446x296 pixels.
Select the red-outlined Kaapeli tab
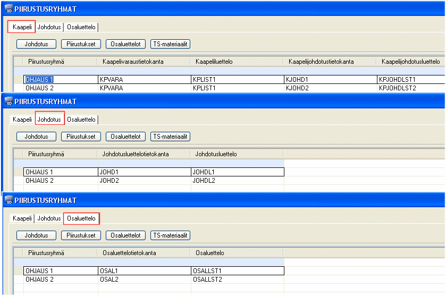point(22,27)
